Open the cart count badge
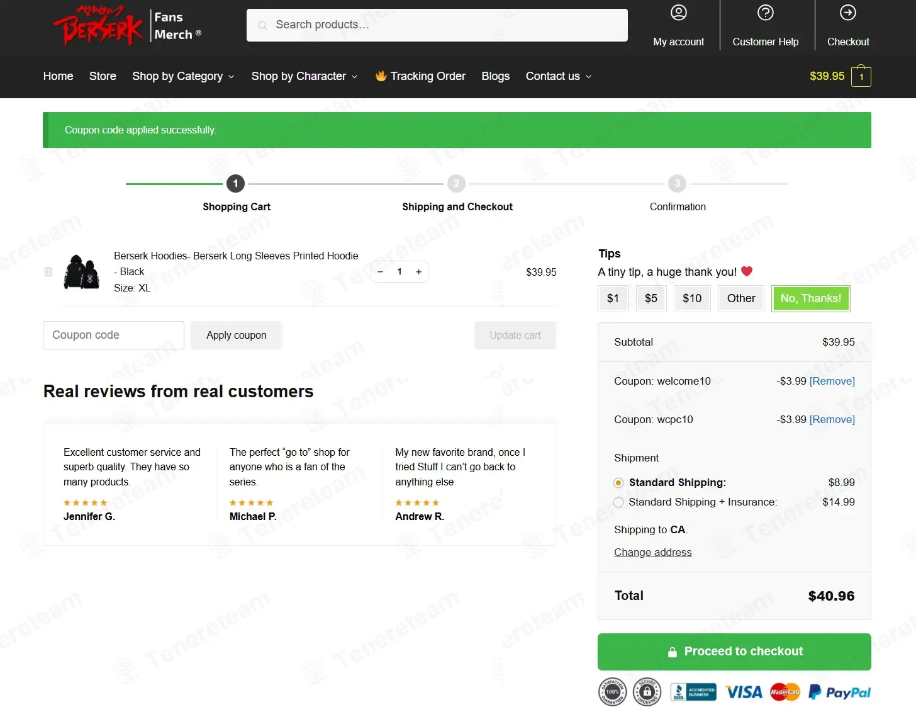916x707 pixels. click(x=861, y=76)
